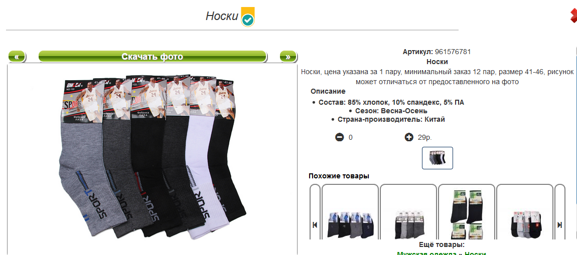The image size is (577, 255).
Task: Click the Скачать фото button
Action: click(153, 57)
